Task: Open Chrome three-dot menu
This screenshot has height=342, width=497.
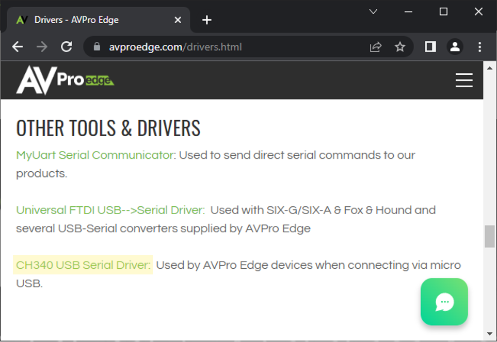Action: pos(480,47)
